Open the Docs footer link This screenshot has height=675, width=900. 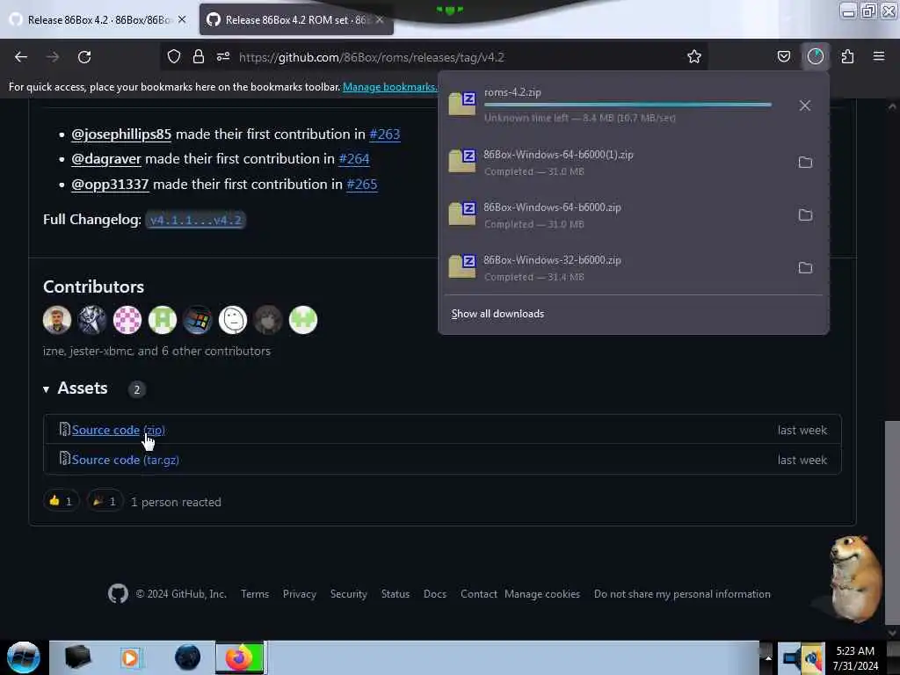point(435,594)
